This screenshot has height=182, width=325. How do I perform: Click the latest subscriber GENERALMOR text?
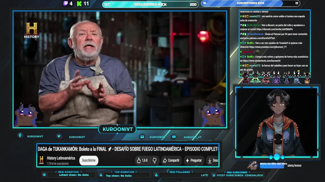(x=240, y=175)
